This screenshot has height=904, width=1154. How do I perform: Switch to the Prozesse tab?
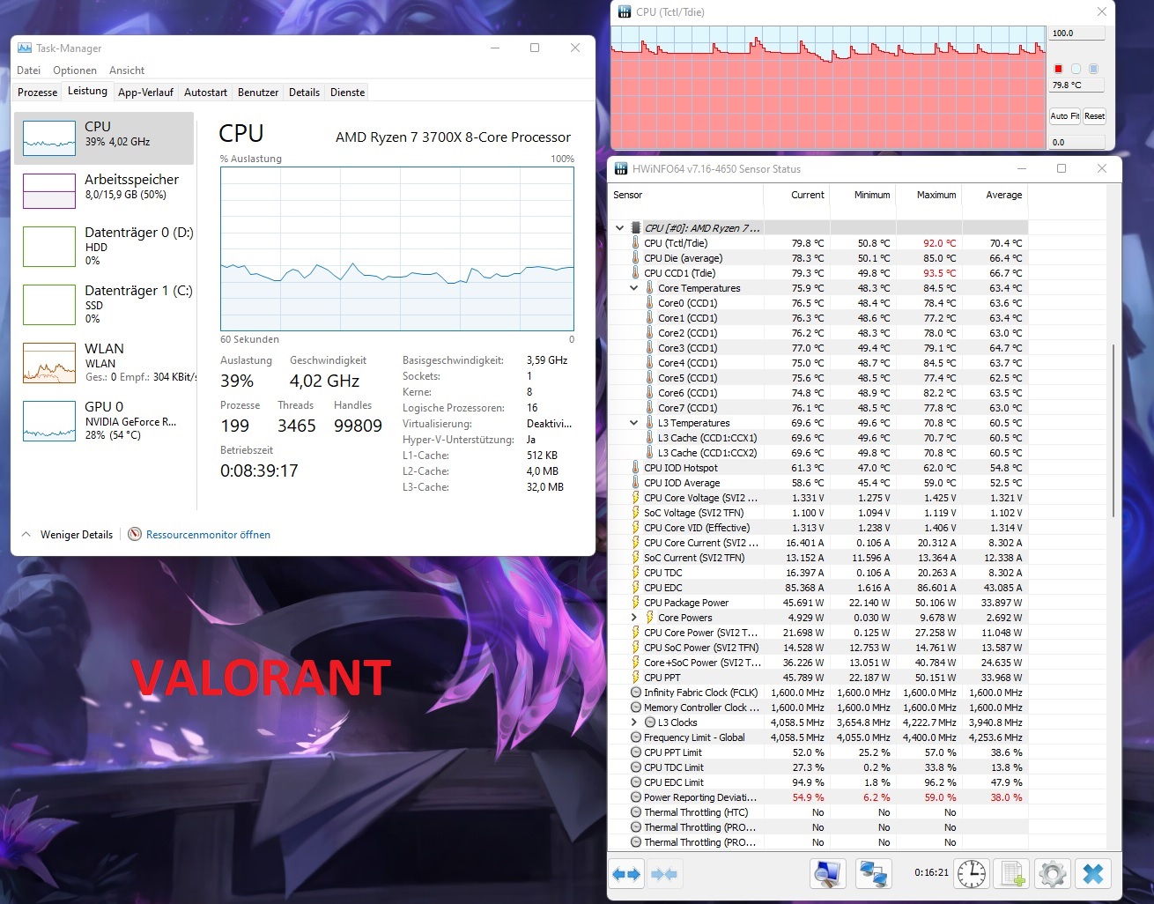pos(38,93)
